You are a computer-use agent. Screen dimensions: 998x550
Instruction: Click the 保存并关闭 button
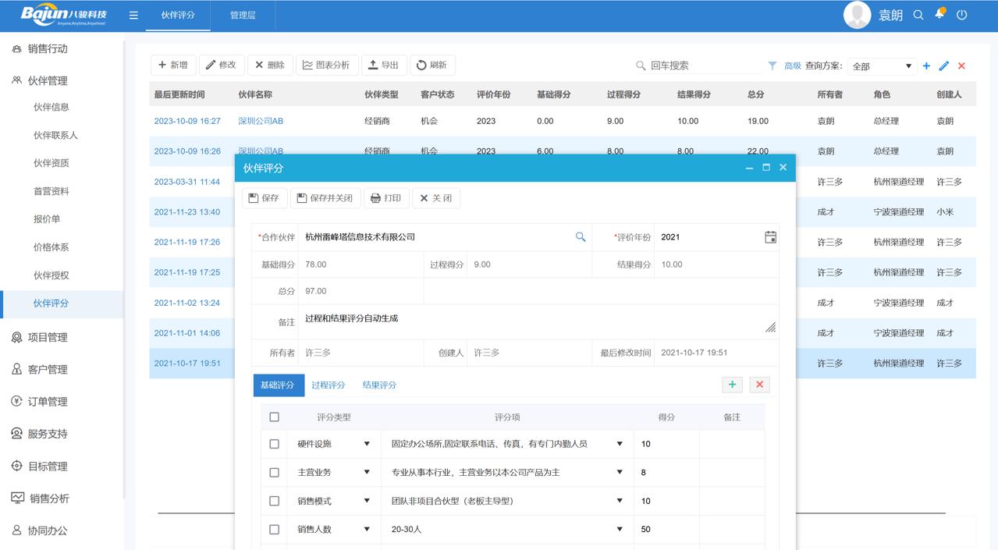pyautogui.click(x=325, y=198)
